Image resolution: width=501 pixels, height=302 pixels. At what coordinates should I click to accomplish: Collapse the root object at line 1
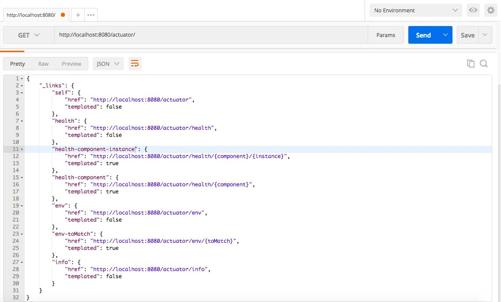22,79
